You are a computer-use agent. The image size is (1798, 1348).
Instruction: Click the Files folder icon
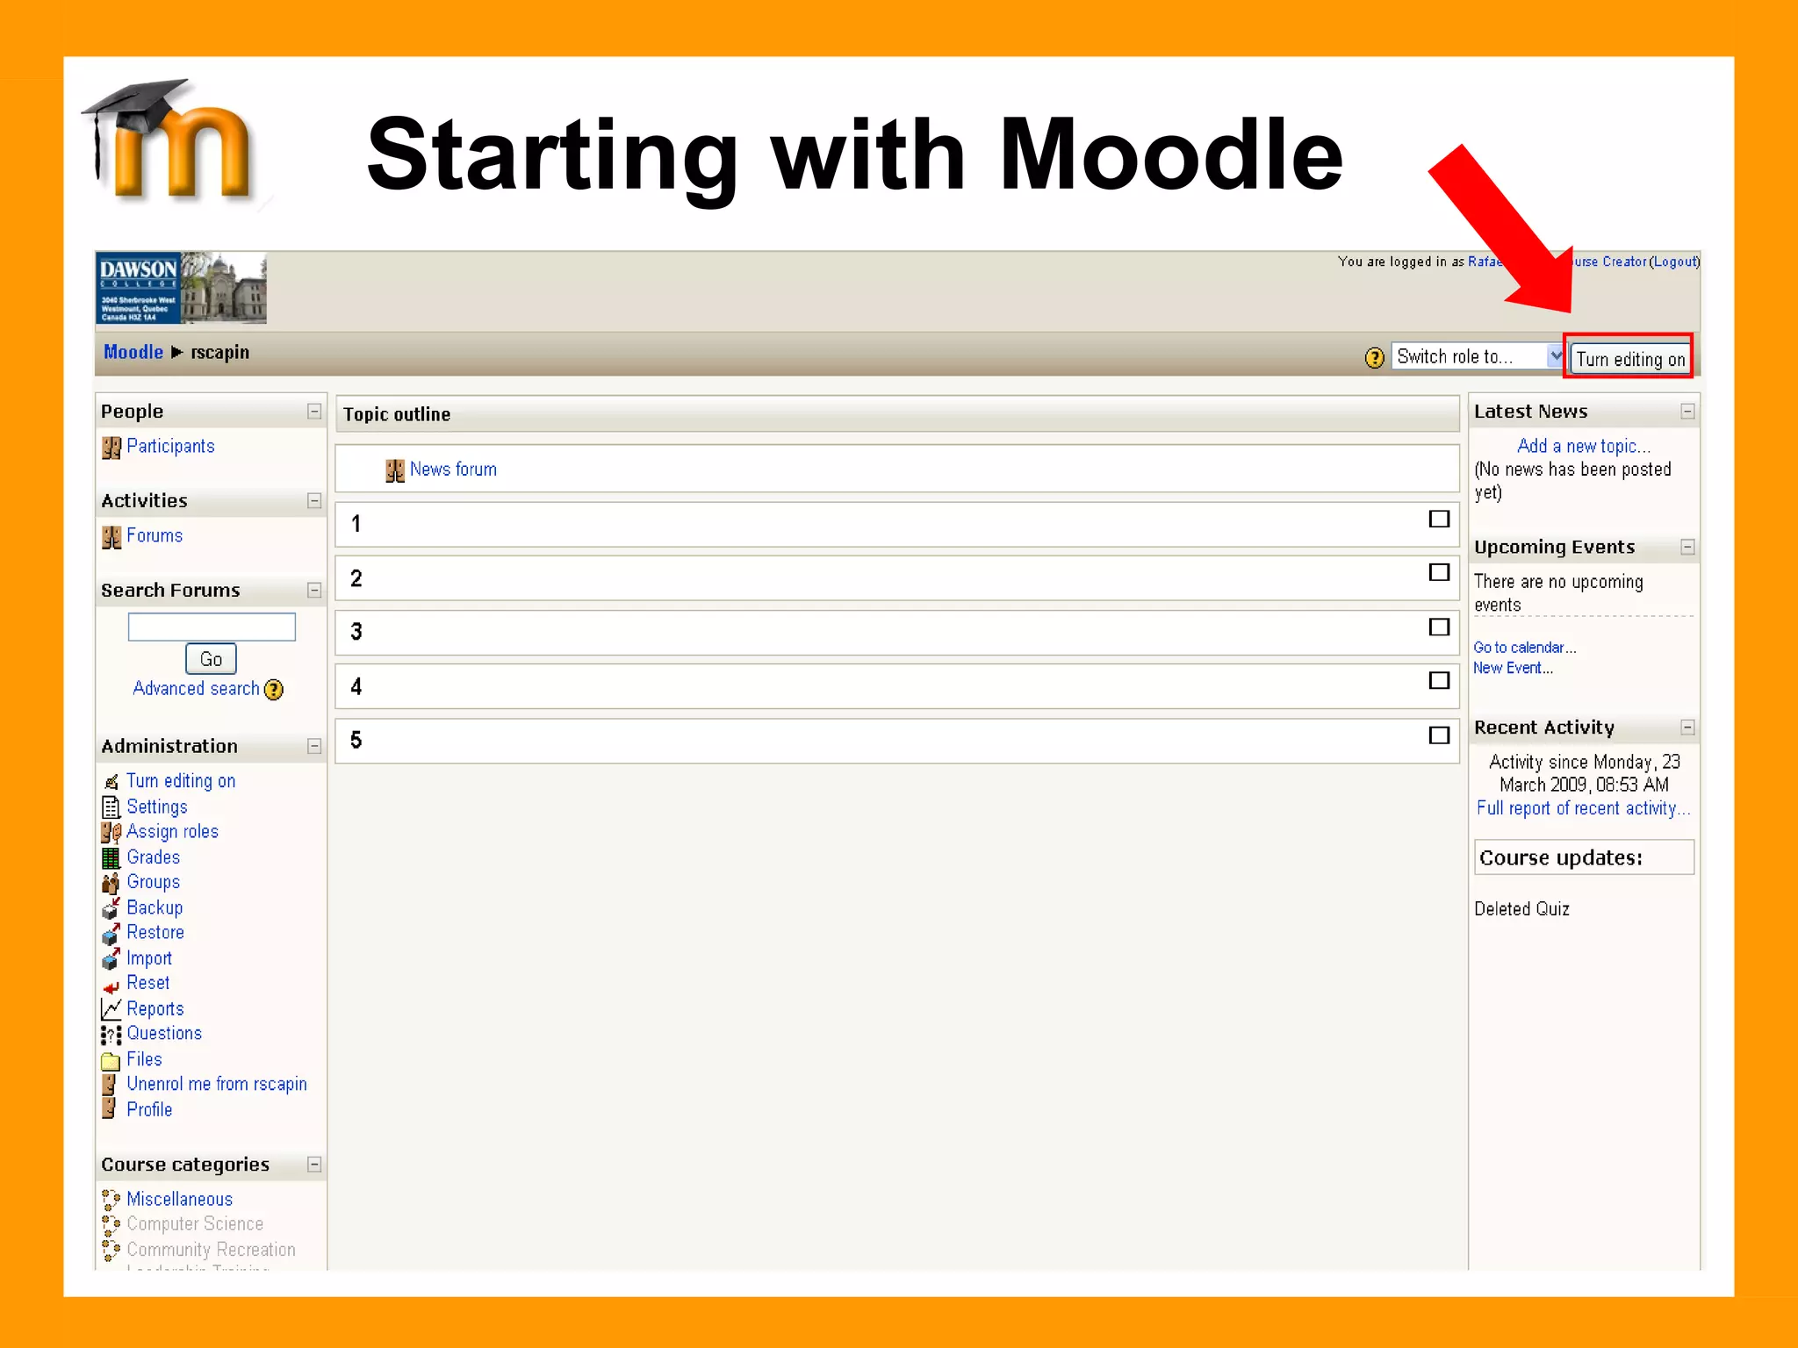111,1061
